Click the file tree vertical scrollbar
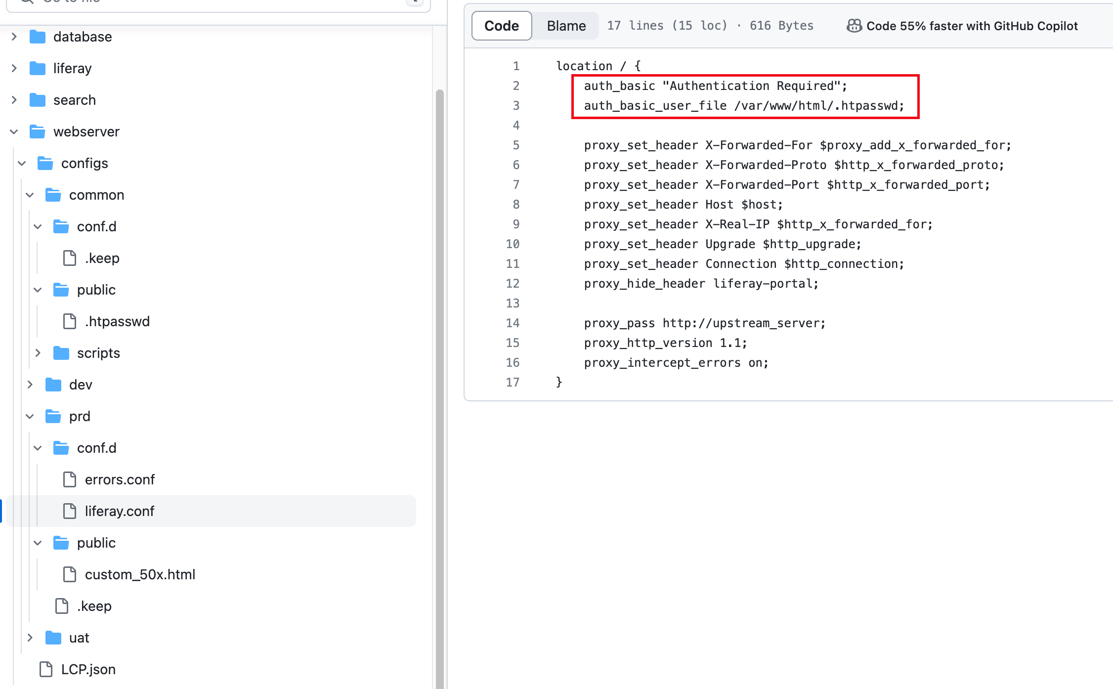The width and height of the screenshot is (1113, 689). pos(439,346)
